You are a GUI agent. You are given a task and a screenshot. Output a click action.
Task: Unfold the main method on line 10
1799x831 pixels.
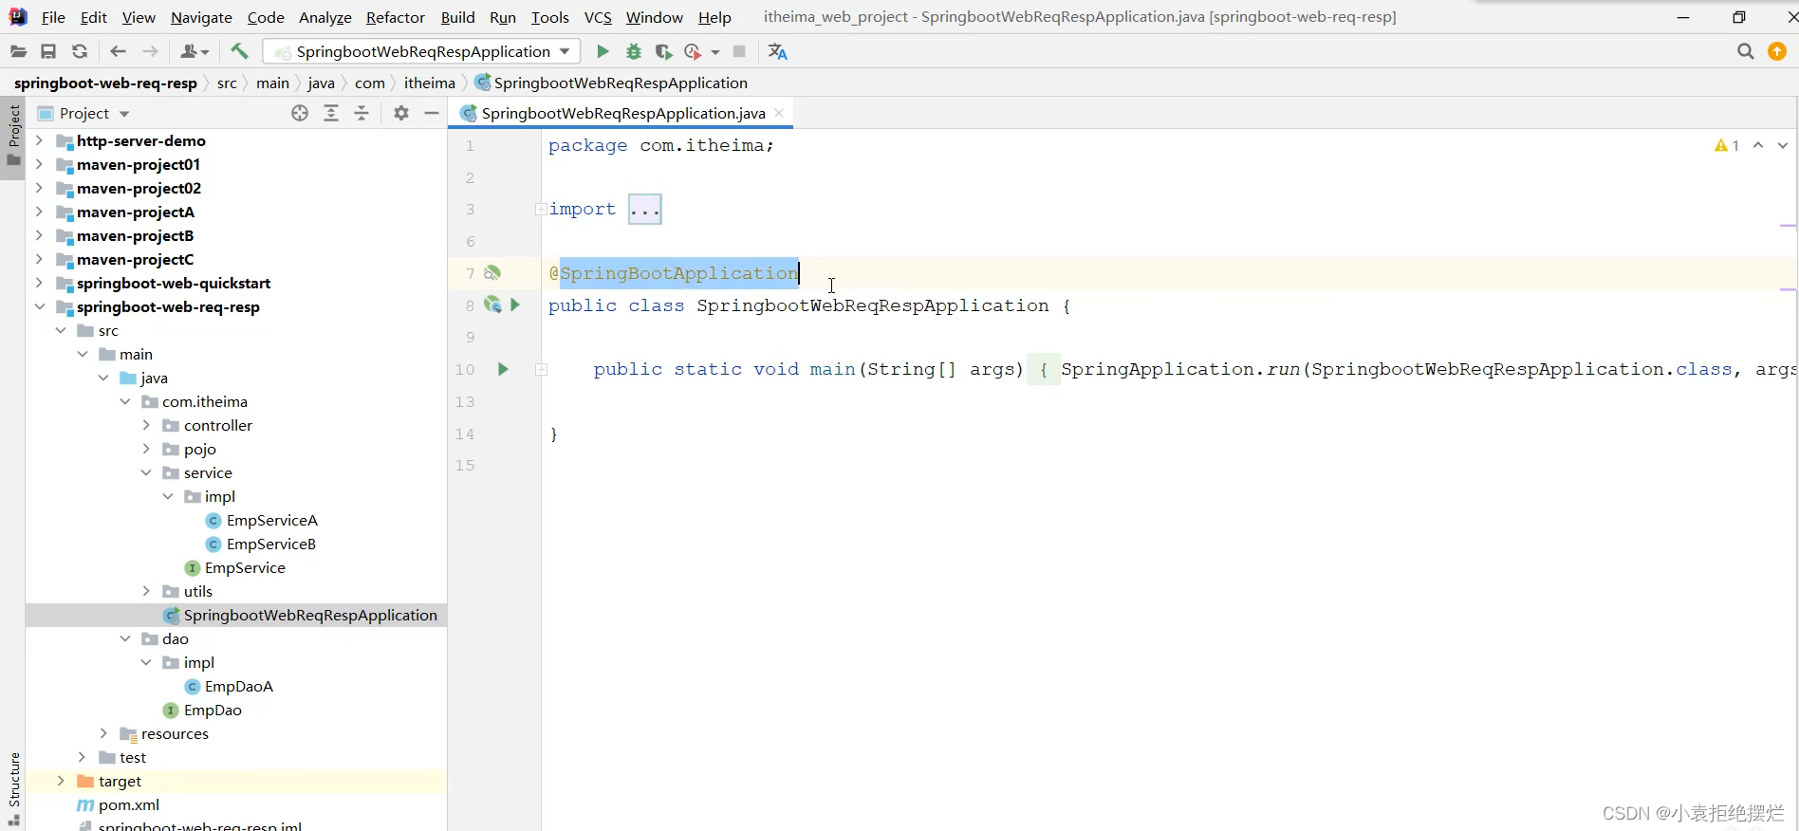click(541, 369)
